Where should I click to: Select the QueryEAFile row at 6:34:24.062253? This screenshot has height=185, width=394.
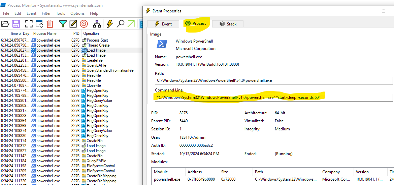70,65
